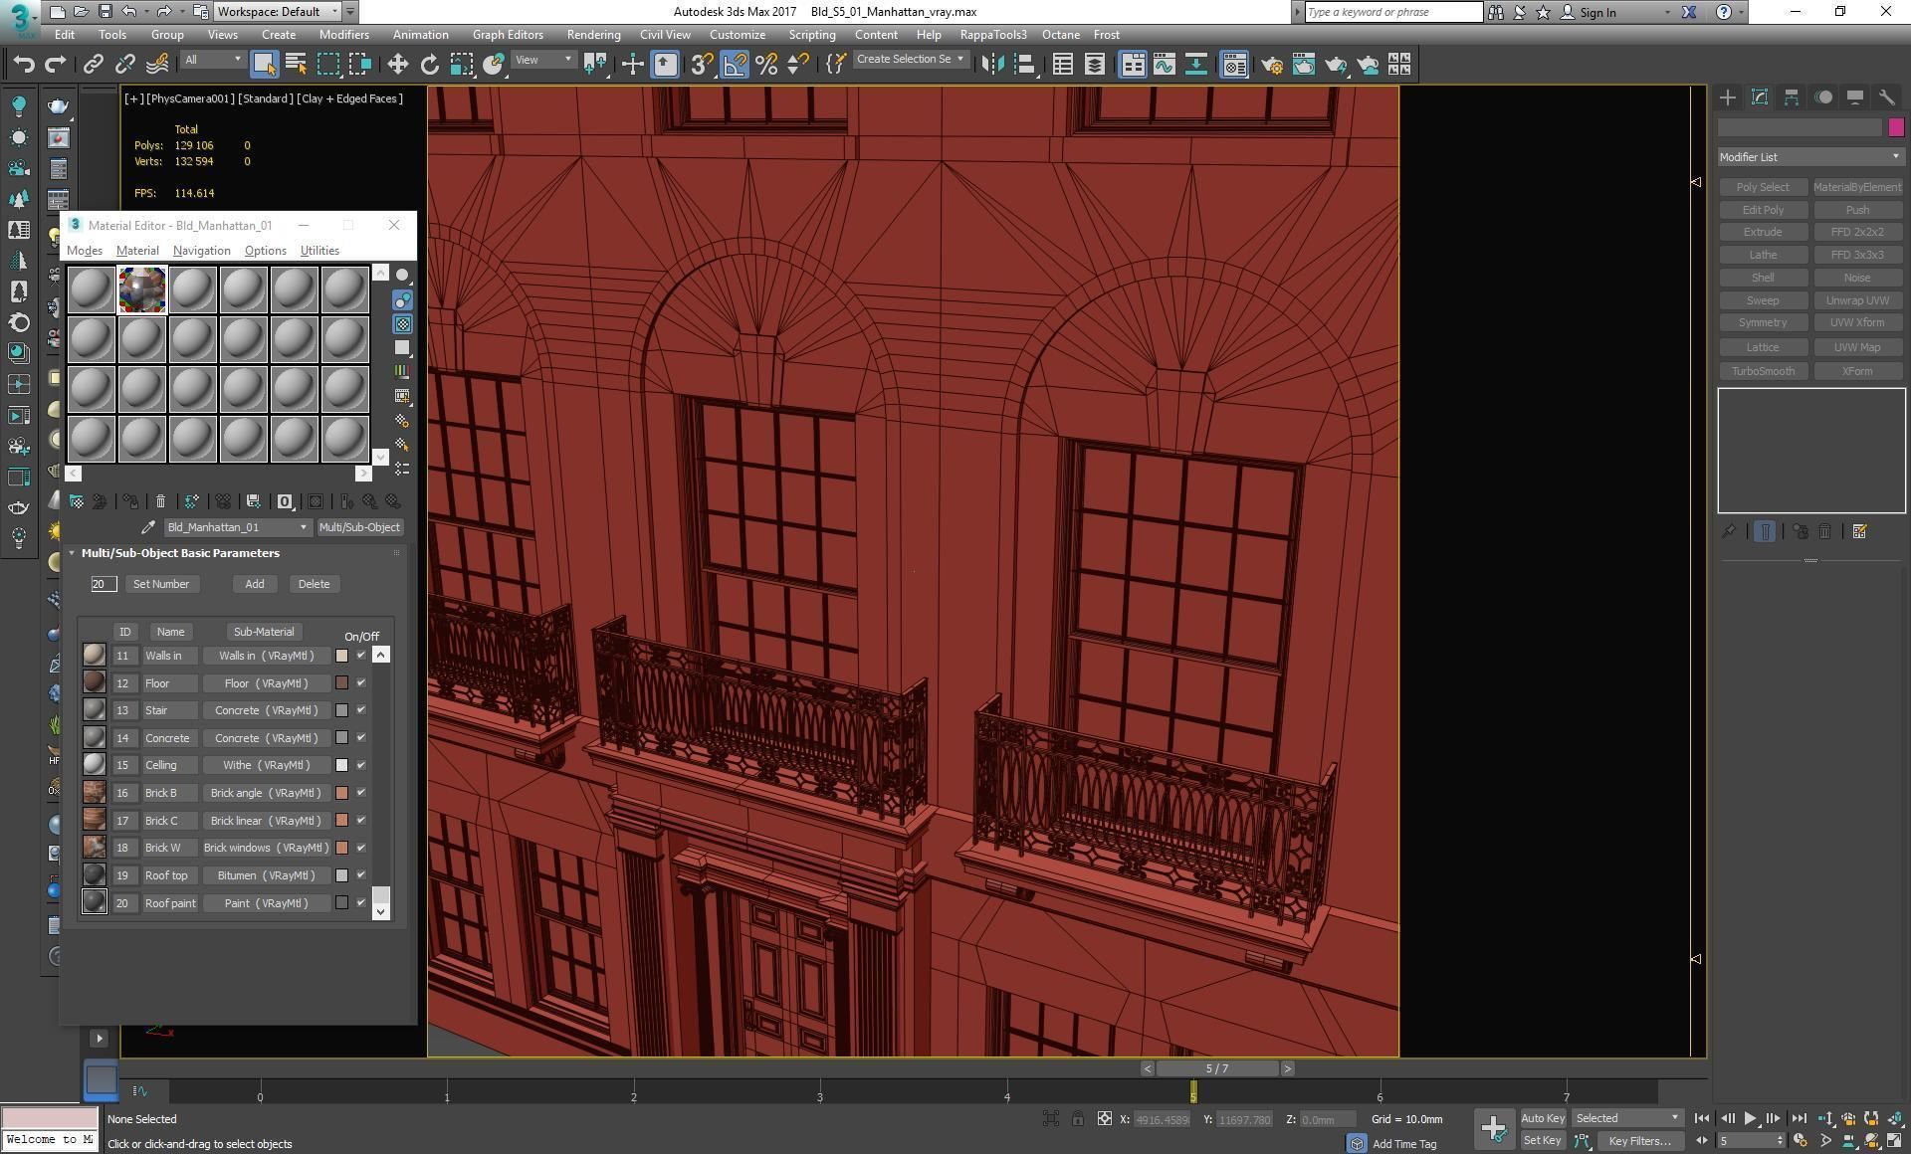Open the Render Setup icon
1911x1154 pixels.
click(1272, 65)
